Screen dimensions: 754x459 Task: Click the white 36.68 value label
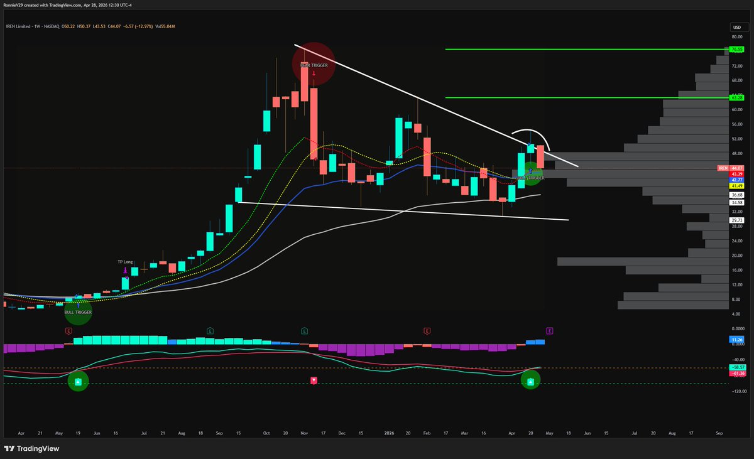[736, 195]
